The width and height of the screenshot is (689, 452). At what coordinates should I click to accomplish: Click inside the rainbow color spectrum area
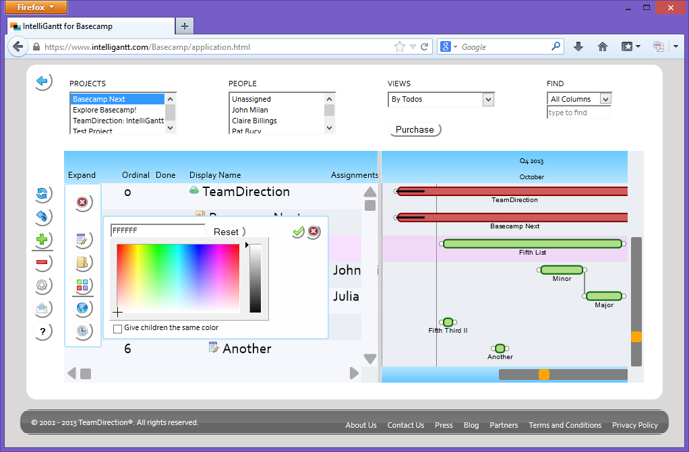[x=178, y=278]
